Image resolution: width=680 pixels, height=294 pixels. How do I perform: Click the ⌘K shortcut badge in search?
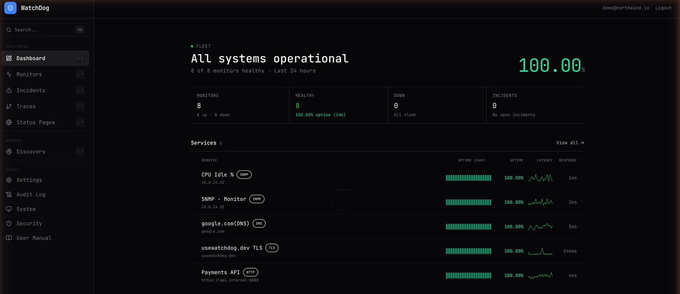point(80,30)
